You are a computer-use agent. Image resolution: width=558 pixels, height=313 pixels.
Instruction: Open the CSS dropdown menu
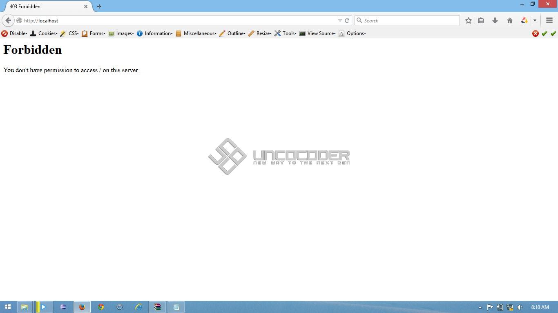coord(69,33)
